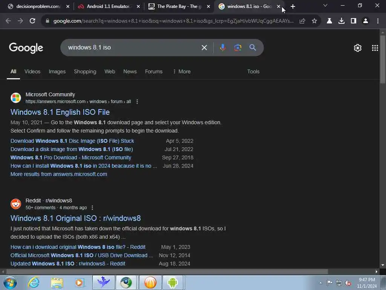Open a new browser tab
386x290 pixels.
(x=293, y=7)
